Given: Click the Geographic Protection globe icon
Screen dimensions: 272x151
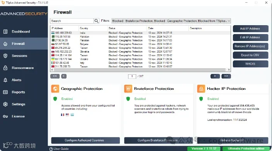Looking at the screenshot, I should click(55, 89).
